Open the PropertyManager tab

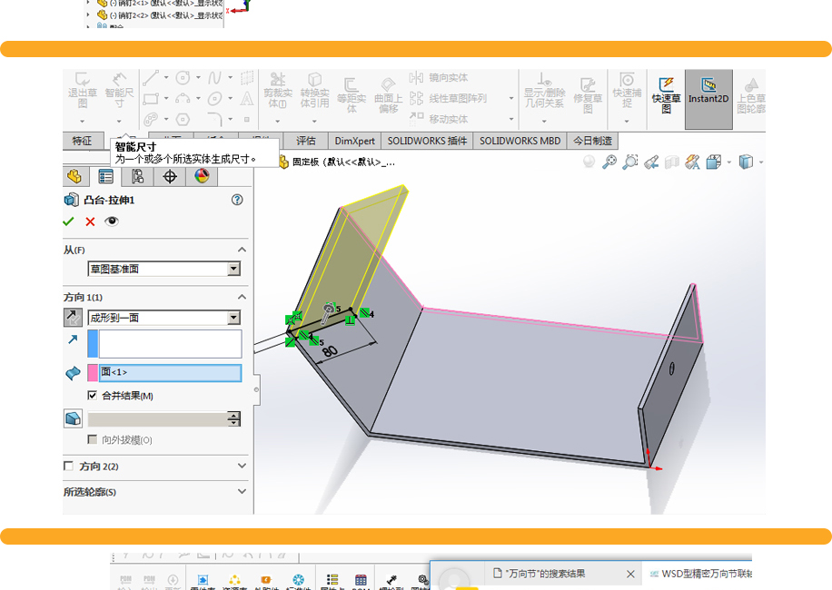click(x=105, y=176)
